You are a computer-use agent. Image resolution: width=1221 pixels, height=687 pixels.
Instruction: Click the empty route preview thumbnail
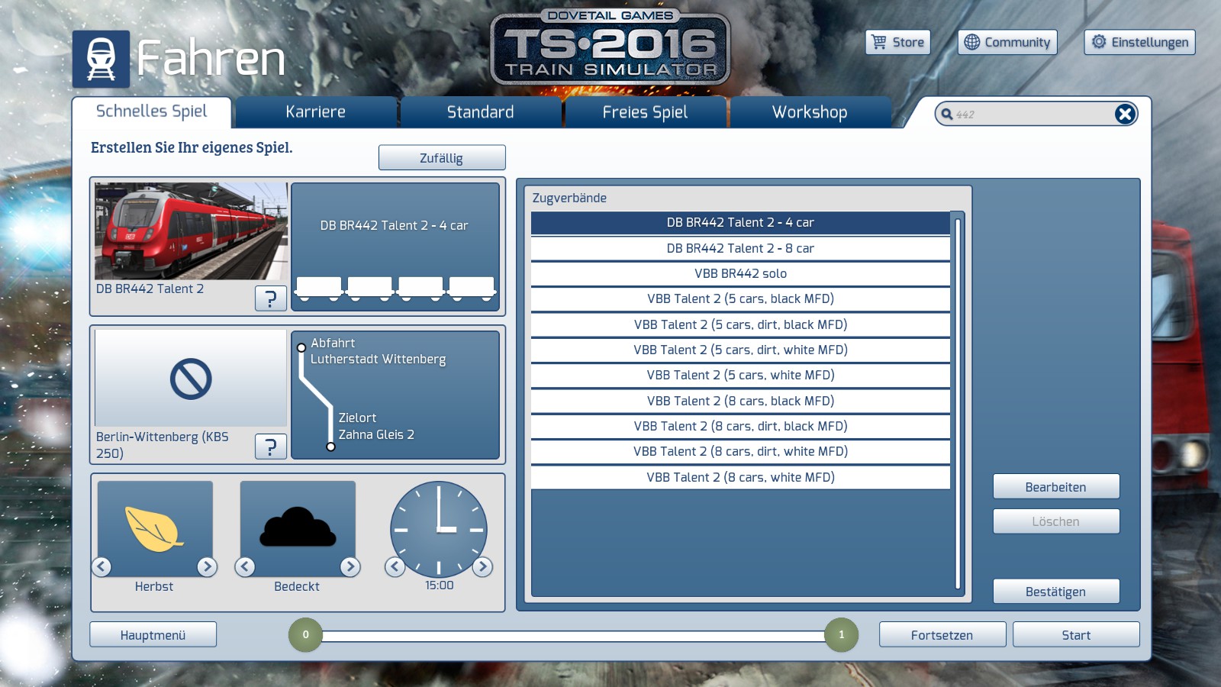point(191,379)
